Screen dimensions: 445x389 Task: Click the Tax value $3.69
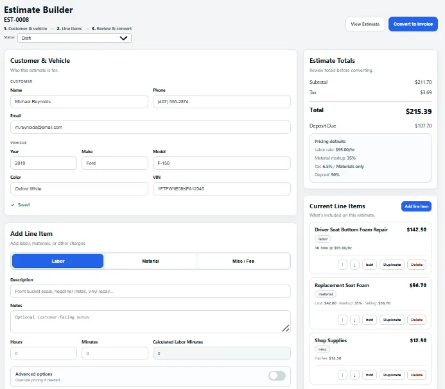click(426, 92)
